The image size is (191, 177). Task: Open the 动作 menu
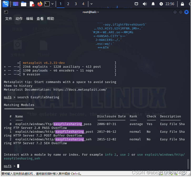click(19, 18)
